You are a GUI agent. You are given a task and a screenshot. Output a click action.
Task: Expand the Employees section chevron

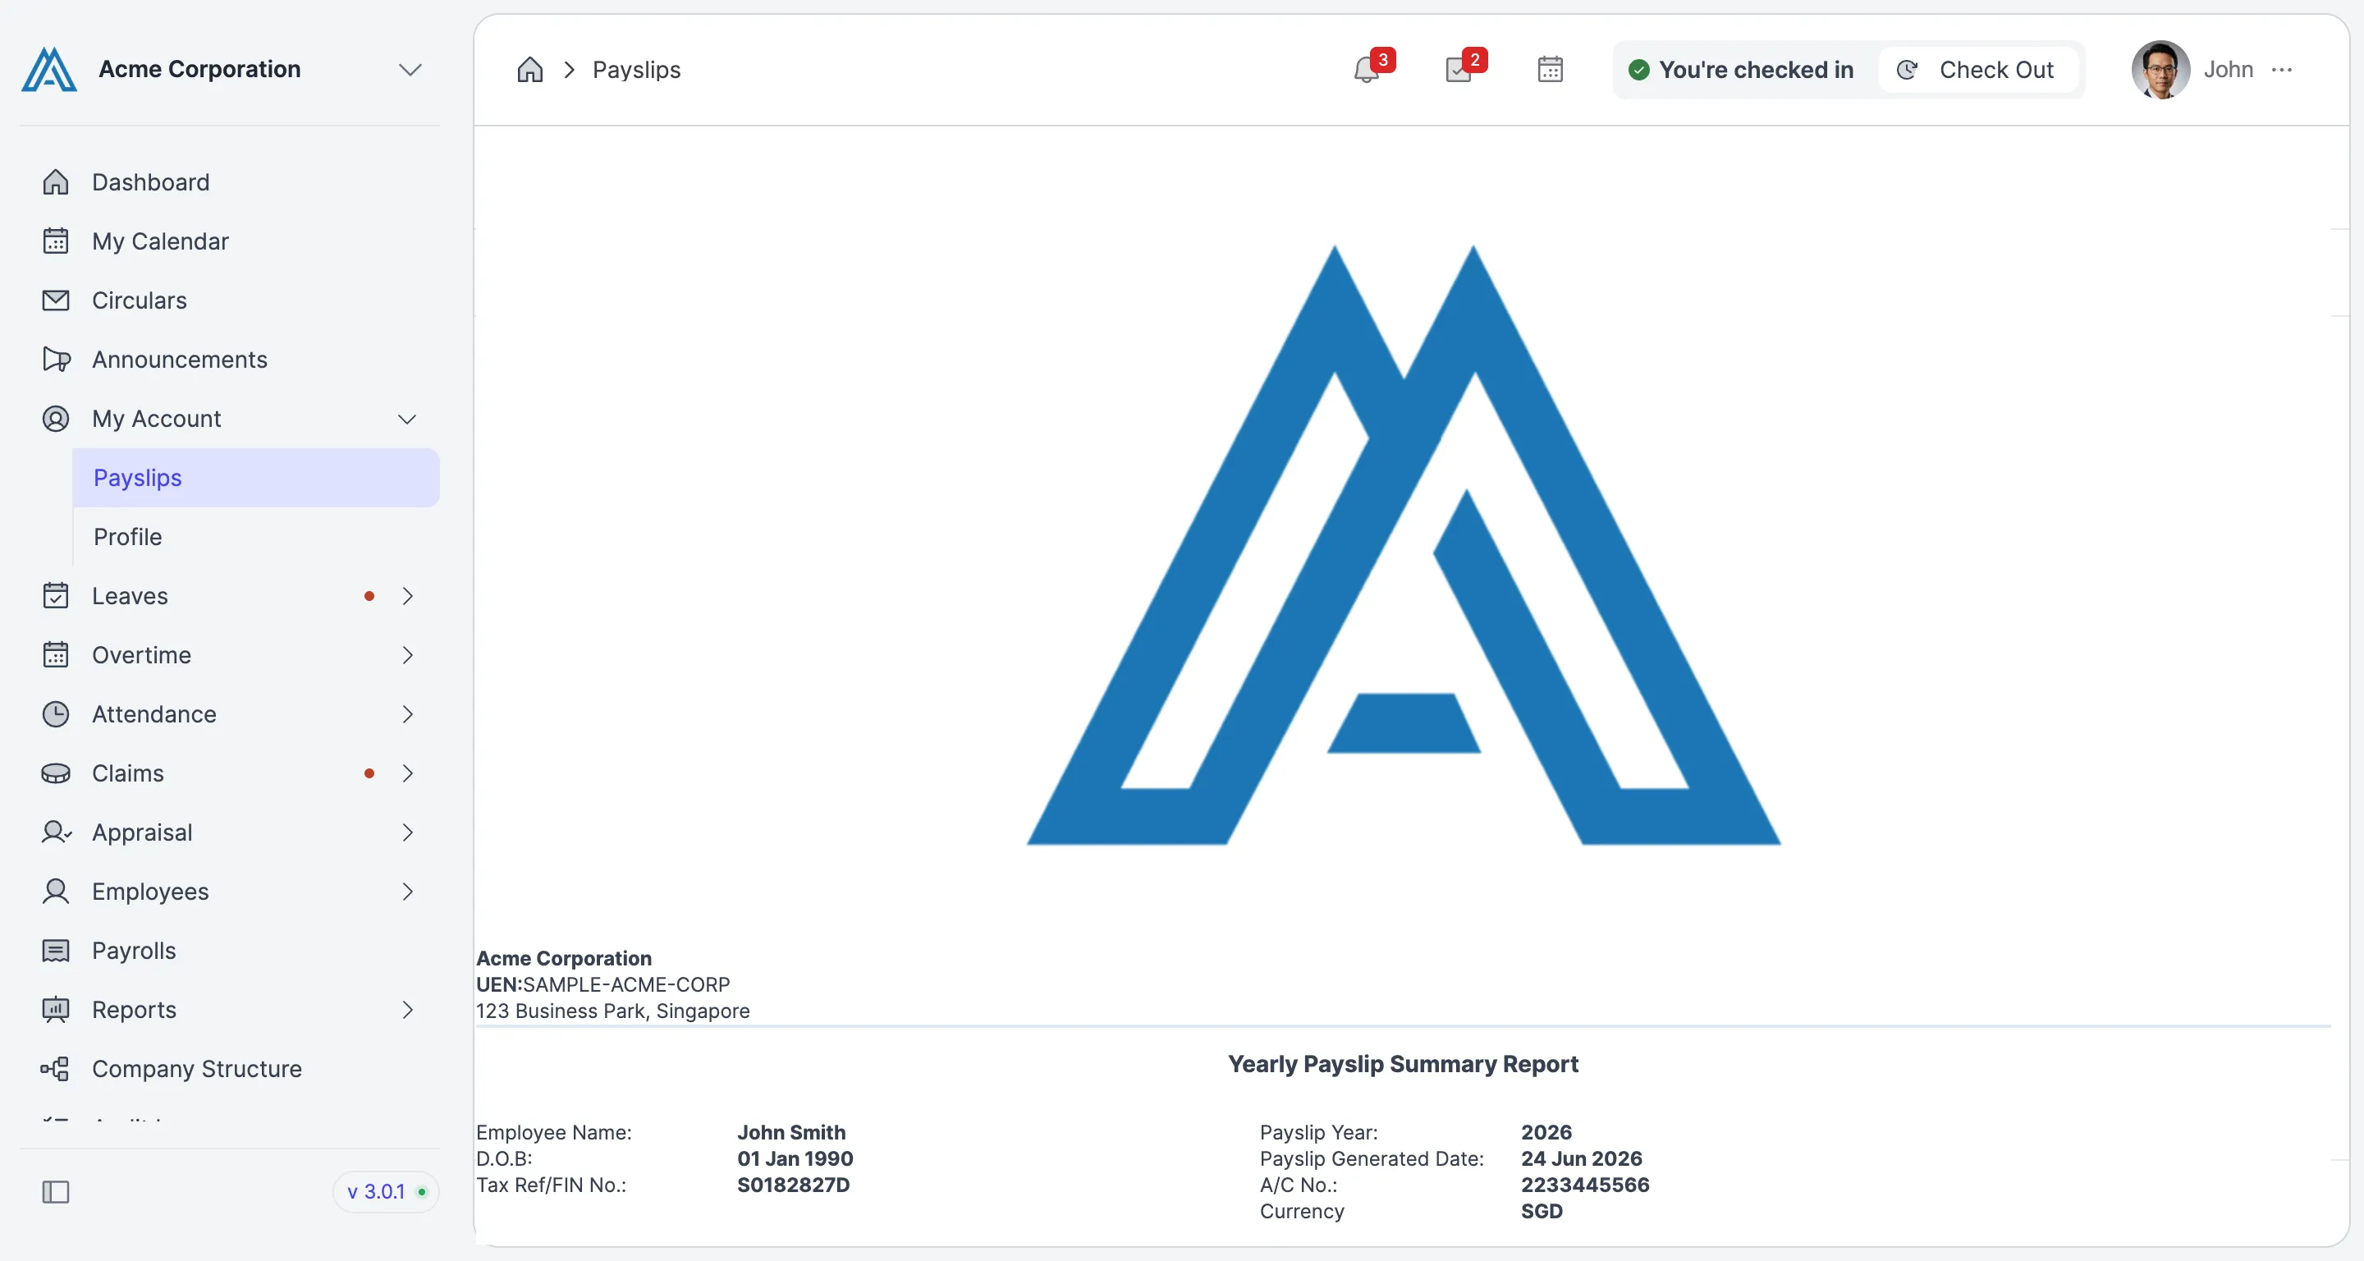point(407,891)
